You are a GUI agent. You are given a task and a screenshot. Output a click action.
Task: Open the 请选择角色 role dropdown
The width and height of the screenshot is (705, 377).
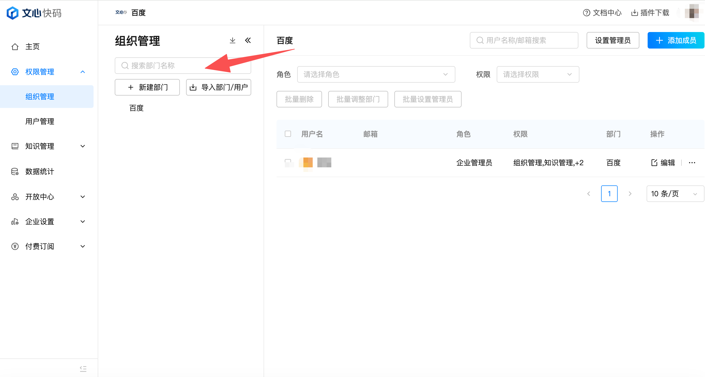(376, 74)
